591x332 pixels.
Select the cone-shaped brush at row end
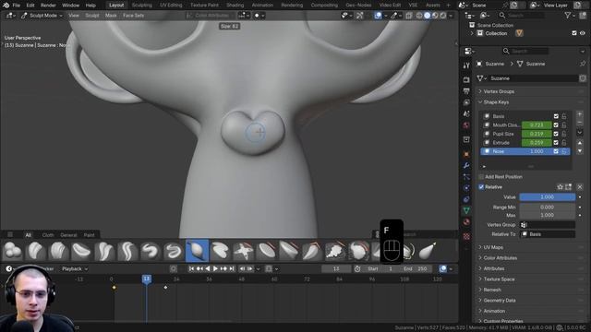click(x=428, y=251)
